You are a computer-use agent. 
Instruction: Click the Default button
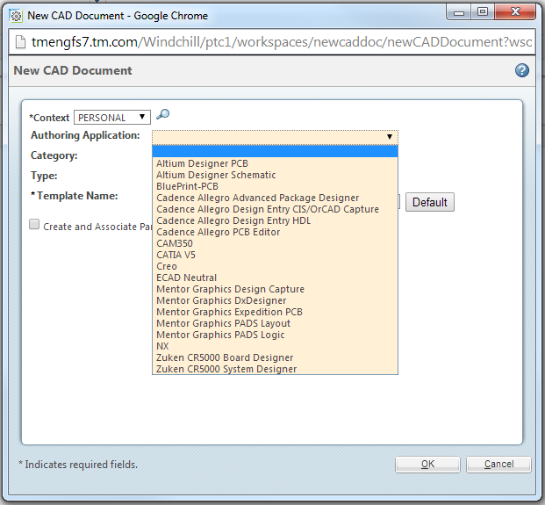[430, 202]
